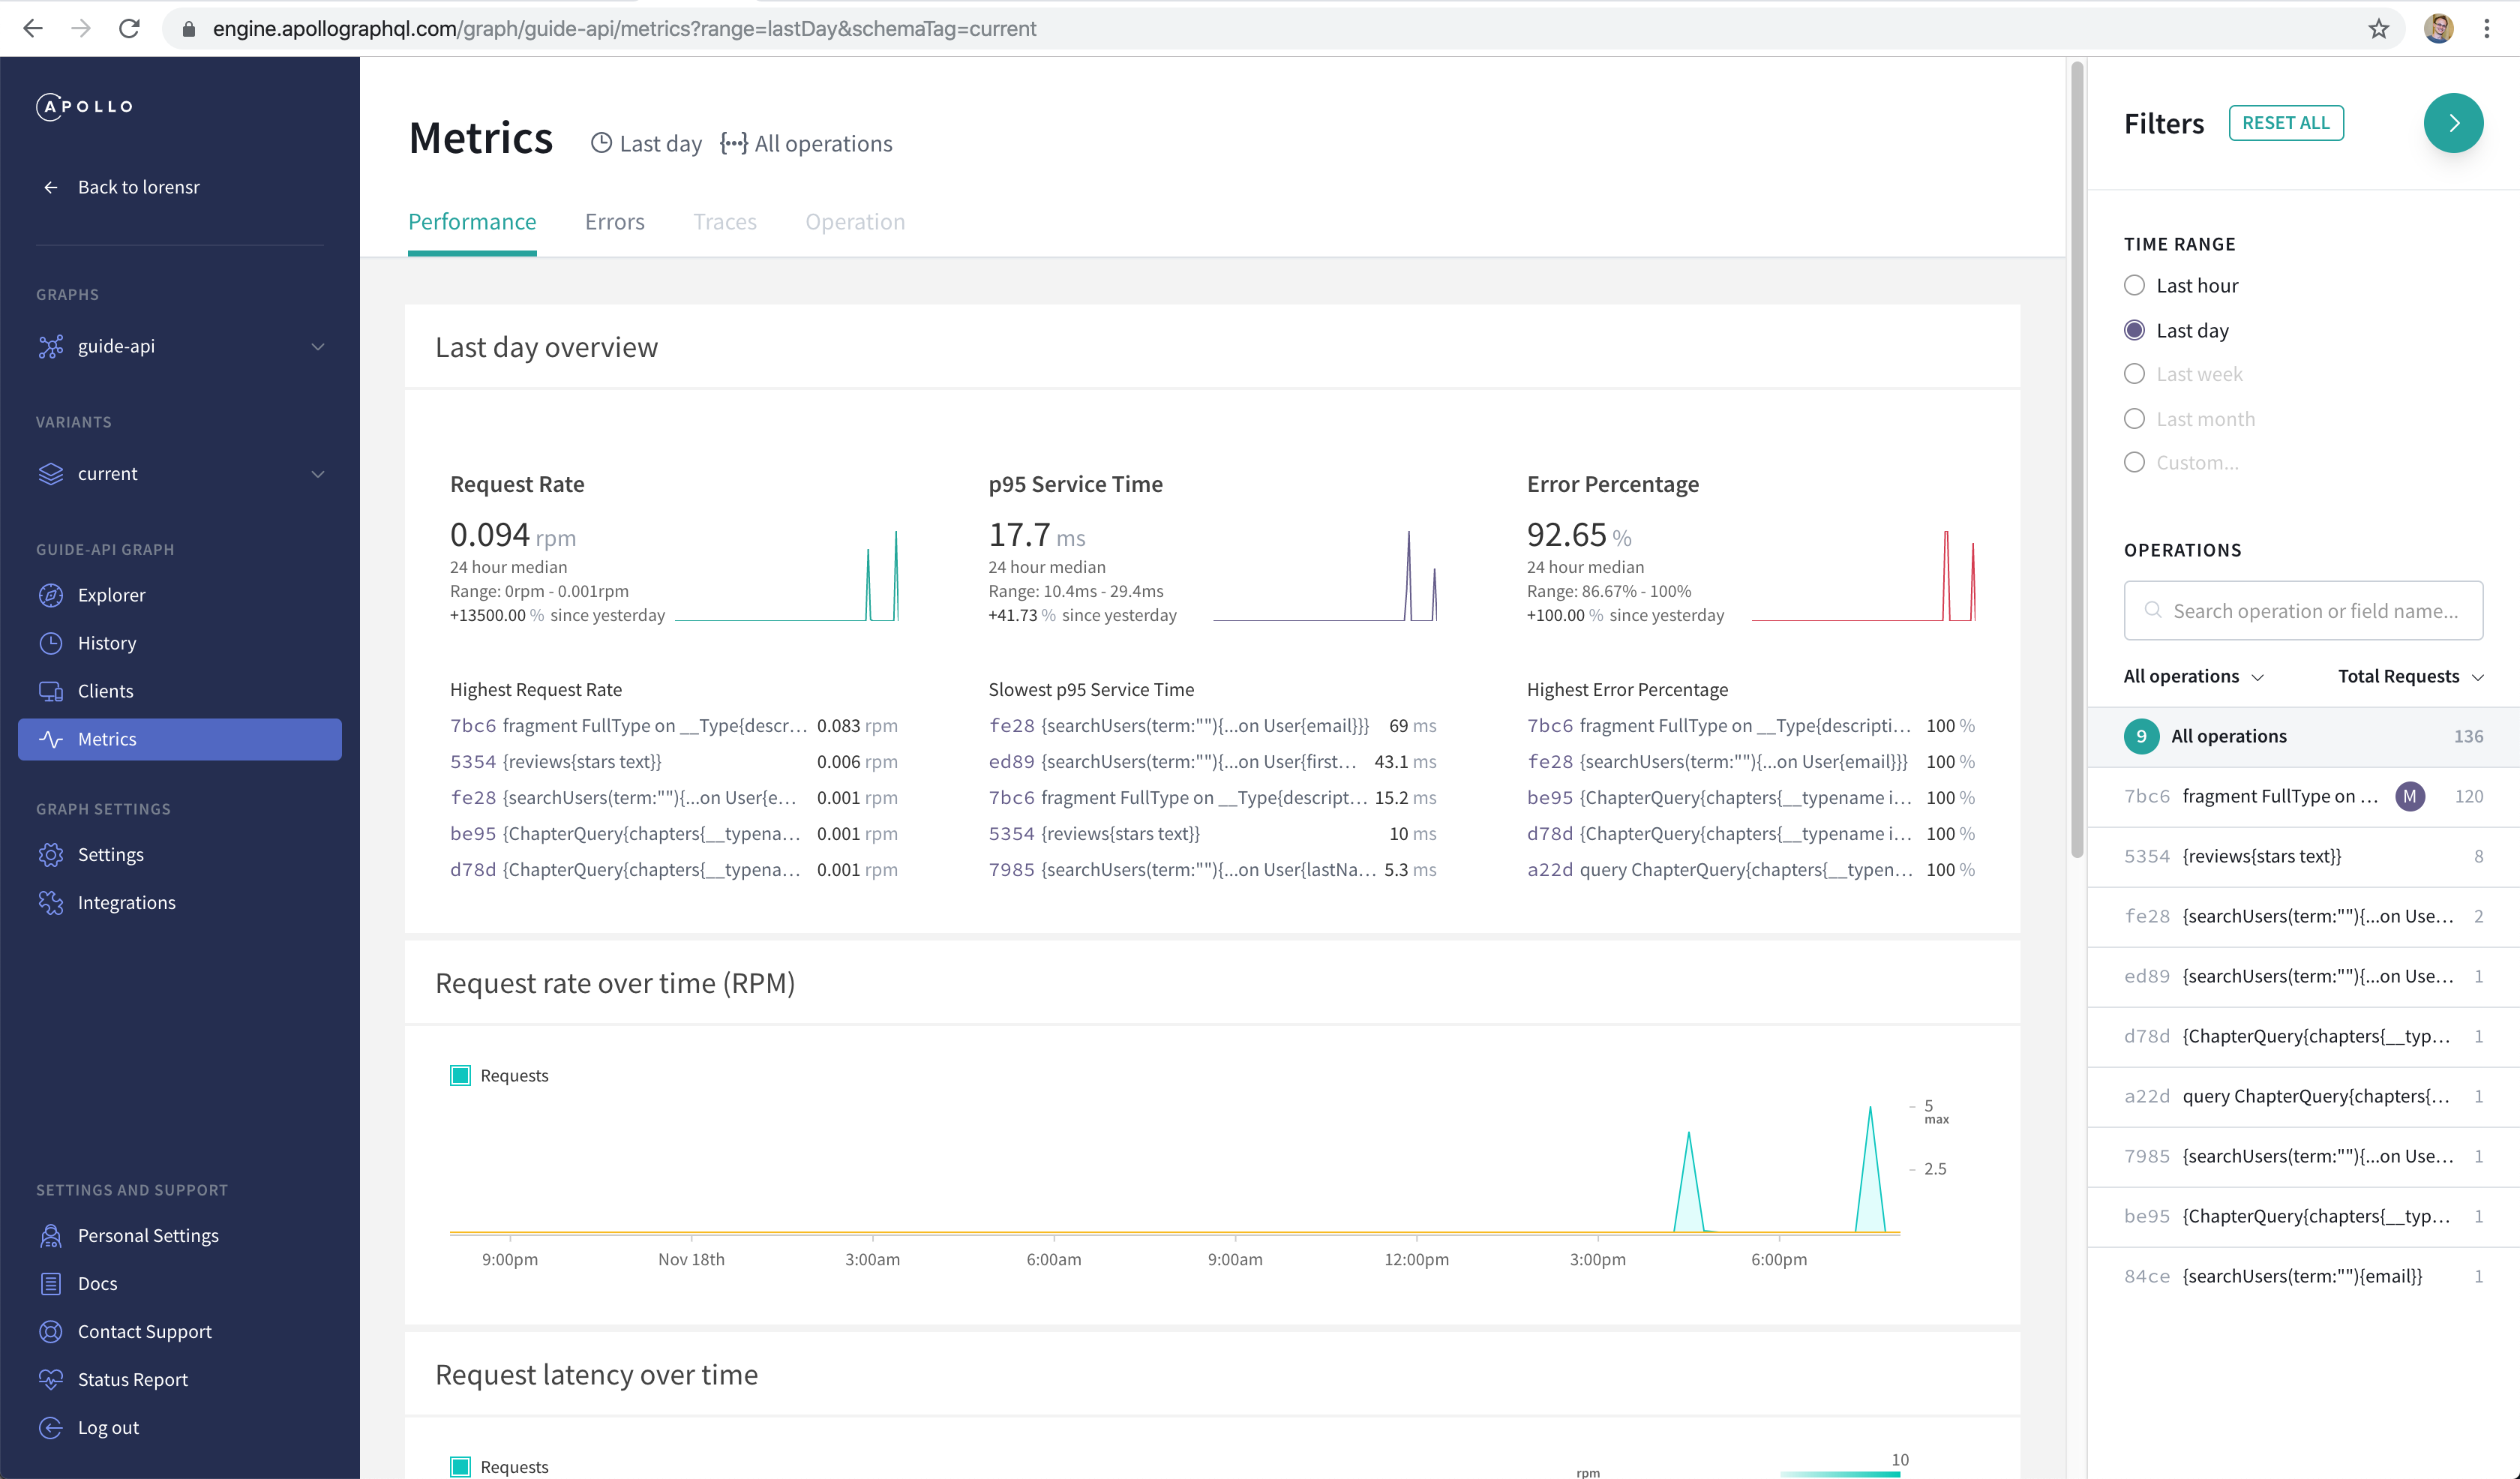Image resolution: width=2520 pixels, height=1479 pixels.
Task: Open the All operations filter dropdown
Action: pos(2193,677)
